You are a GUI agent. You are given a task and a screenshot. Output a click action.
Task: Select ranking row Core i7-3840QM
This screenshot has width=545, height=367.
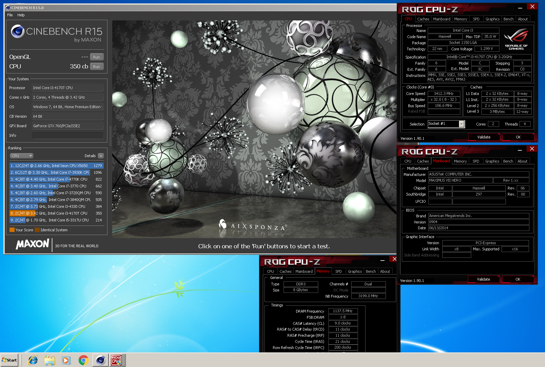(x=56, y=200)
